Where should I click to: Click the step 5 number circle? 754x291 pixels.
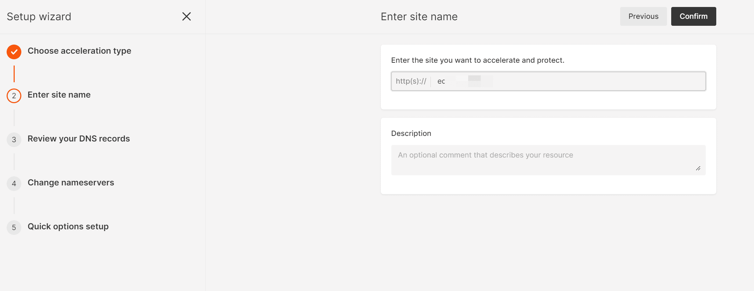(14, 228)
